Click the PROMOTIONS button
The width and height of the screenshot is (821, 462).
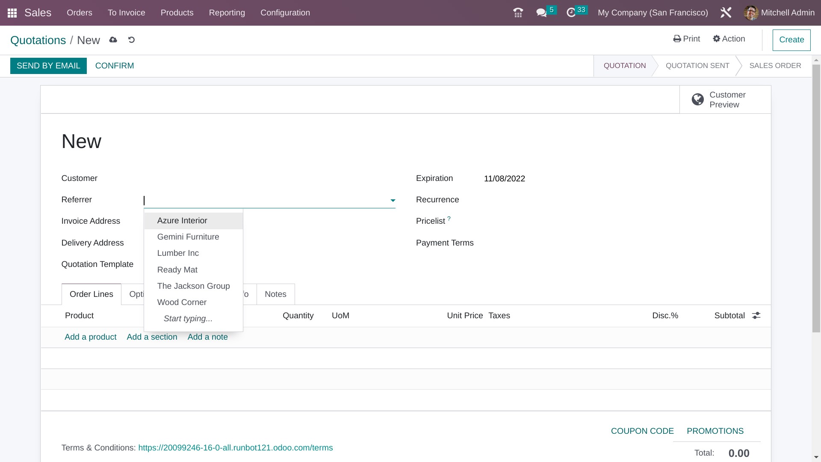point(715,431)
